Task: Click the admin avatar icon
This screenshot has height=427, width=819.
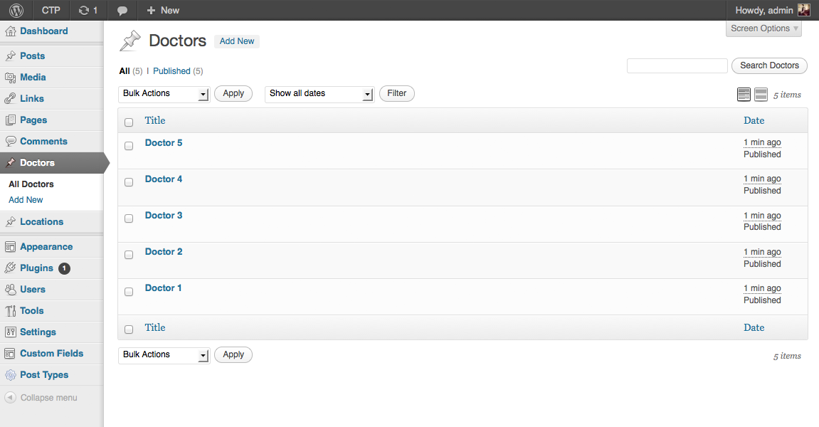Action: click(x=803, y=10)
